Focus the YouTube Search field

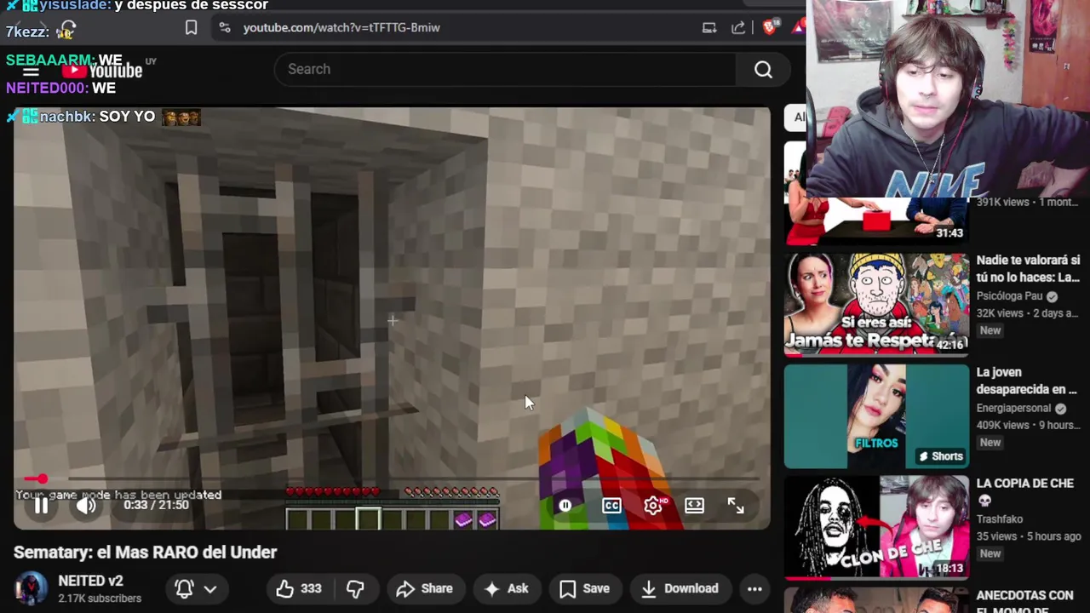click(505, 69)
